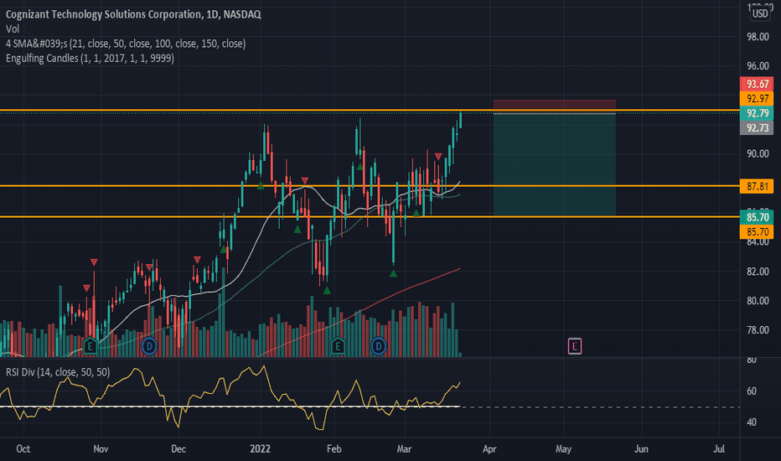The image size is (781, 461).
Task: Click the green bullish arrow below late February low
Action: (x=393, y=273)
